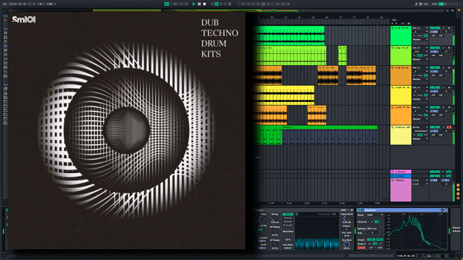Viewport: 463px width, 260px height.
Task: Select Spectrum channel R
Action: [372, 222]
